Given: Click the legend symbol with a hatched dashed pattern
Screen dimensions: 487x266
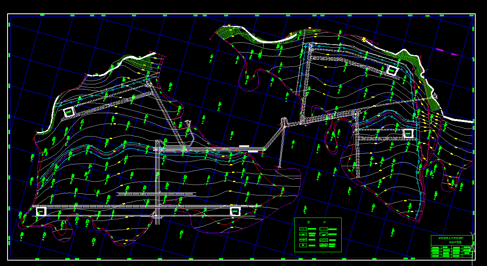Looking at the screenshot, I should 324,245.
